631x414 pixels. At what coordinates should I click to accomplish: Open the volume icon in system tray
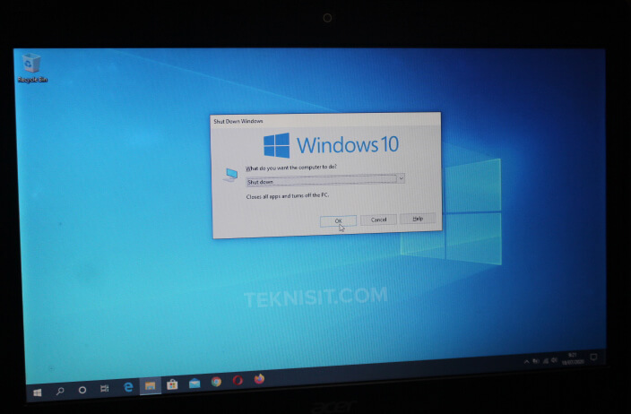coord(555,359)
